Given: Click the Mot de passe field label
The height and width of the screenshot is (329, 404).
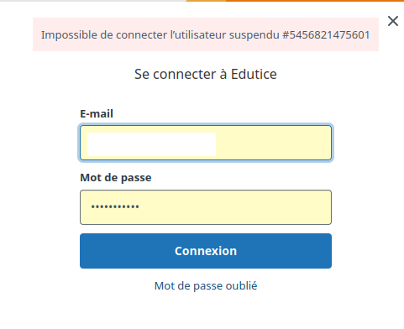Looking at the screenshot, I should pyautogui.click(x=116, y=178).
